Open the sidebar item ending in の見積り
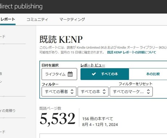Screen dimensions: 167x138 (x=8, y=111)
